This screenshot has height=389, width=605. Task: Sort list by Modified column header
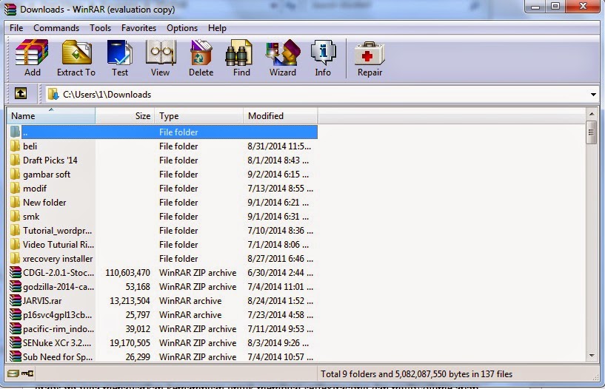[x=281, y=116]
